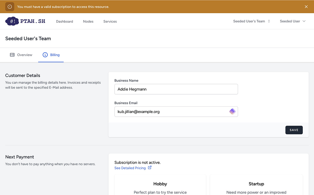The image size is (314, 195).
Task: Click the team switcher up-down arrows
Action: coord(269,21)
